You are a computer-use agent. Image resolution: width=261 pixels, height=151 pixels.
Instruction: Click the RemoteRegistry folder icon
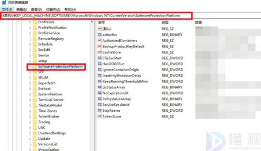pyautogui.click(x=35, y=39)
